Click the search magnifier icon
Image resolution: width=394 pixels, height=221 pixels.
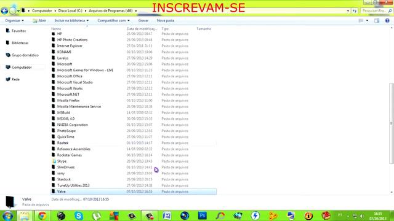click(390, 11)
